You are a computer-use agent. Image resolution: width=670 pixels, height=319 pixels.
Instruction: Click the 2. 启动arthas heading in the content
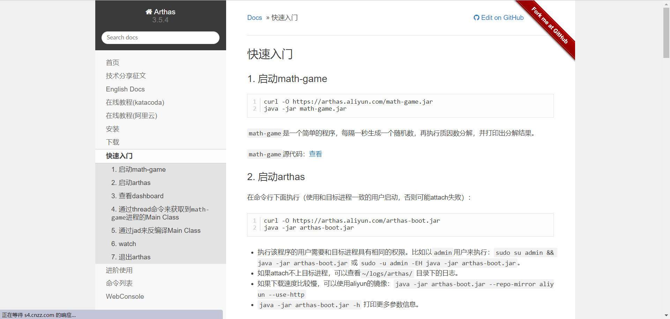(276, 177)
